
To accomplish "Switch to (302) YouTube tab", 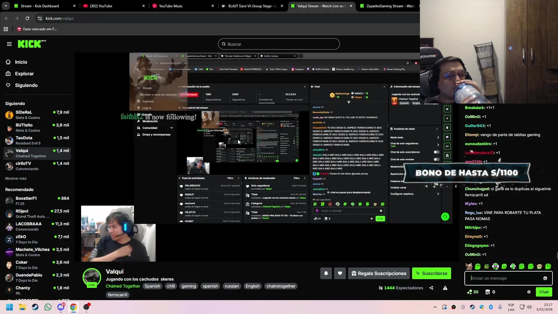I will [113, 6].
